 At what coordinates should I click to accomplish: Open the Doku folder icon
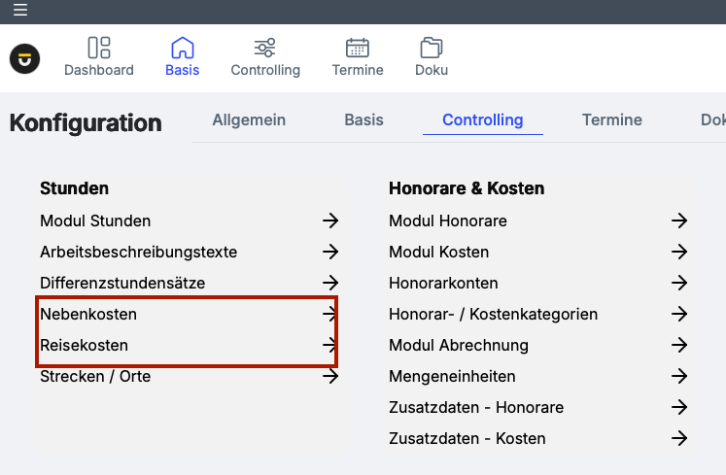tap(432, 48)
